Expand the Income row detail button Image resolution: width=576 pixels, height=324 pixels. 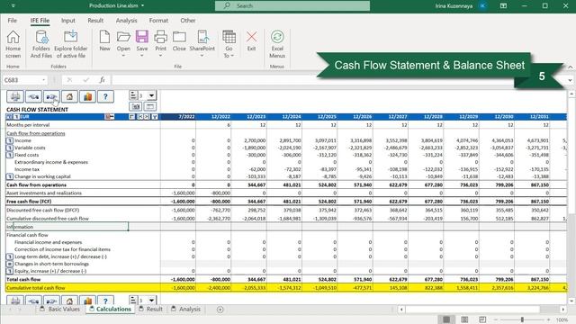point(10,140)
